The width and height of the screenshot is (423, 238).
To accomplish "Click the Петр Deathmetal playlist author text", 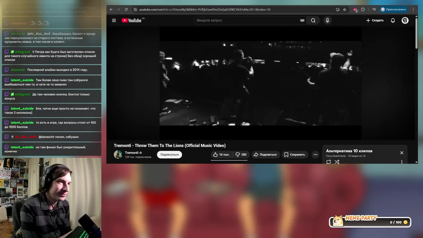I will [x=336, y=156].
